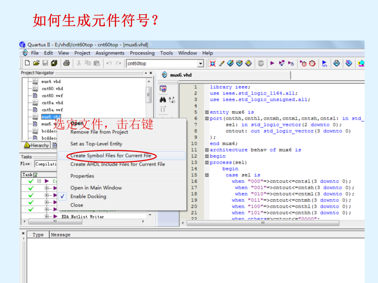Click the Undo arrow toolbar icon
Image resolution: width=378 pixels, height=283 pixels.
(109, 63)
